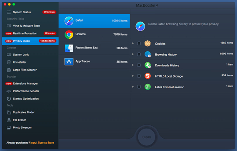The height and width of the screenshot is (151, 237).
Task: Click the Unknown status badge
Action: 49,12
